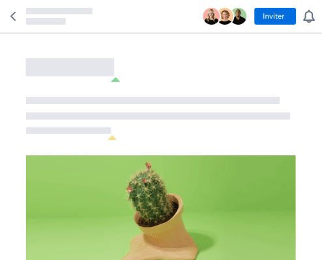Select the middle avatar with orange background
Screen dimensions: 322x260
click(226, 16)
